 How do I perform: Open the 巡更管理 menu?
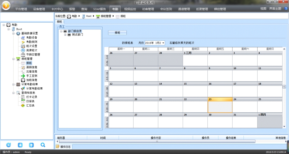[202, 9]
